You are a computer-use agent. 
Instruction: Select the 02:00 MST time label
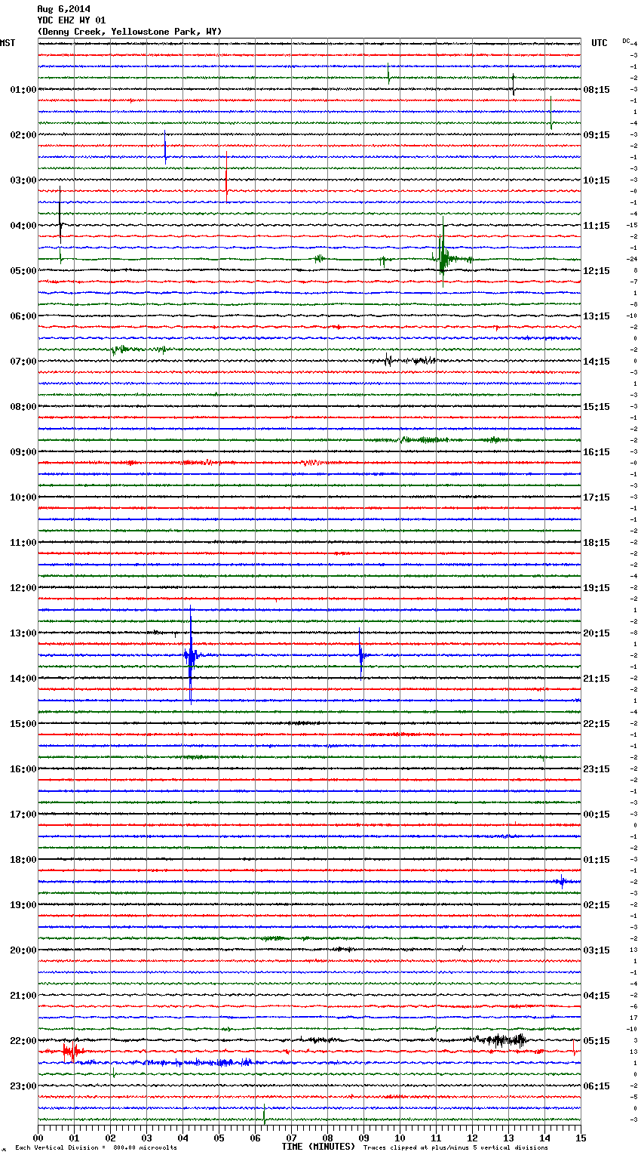click(23, 135)
